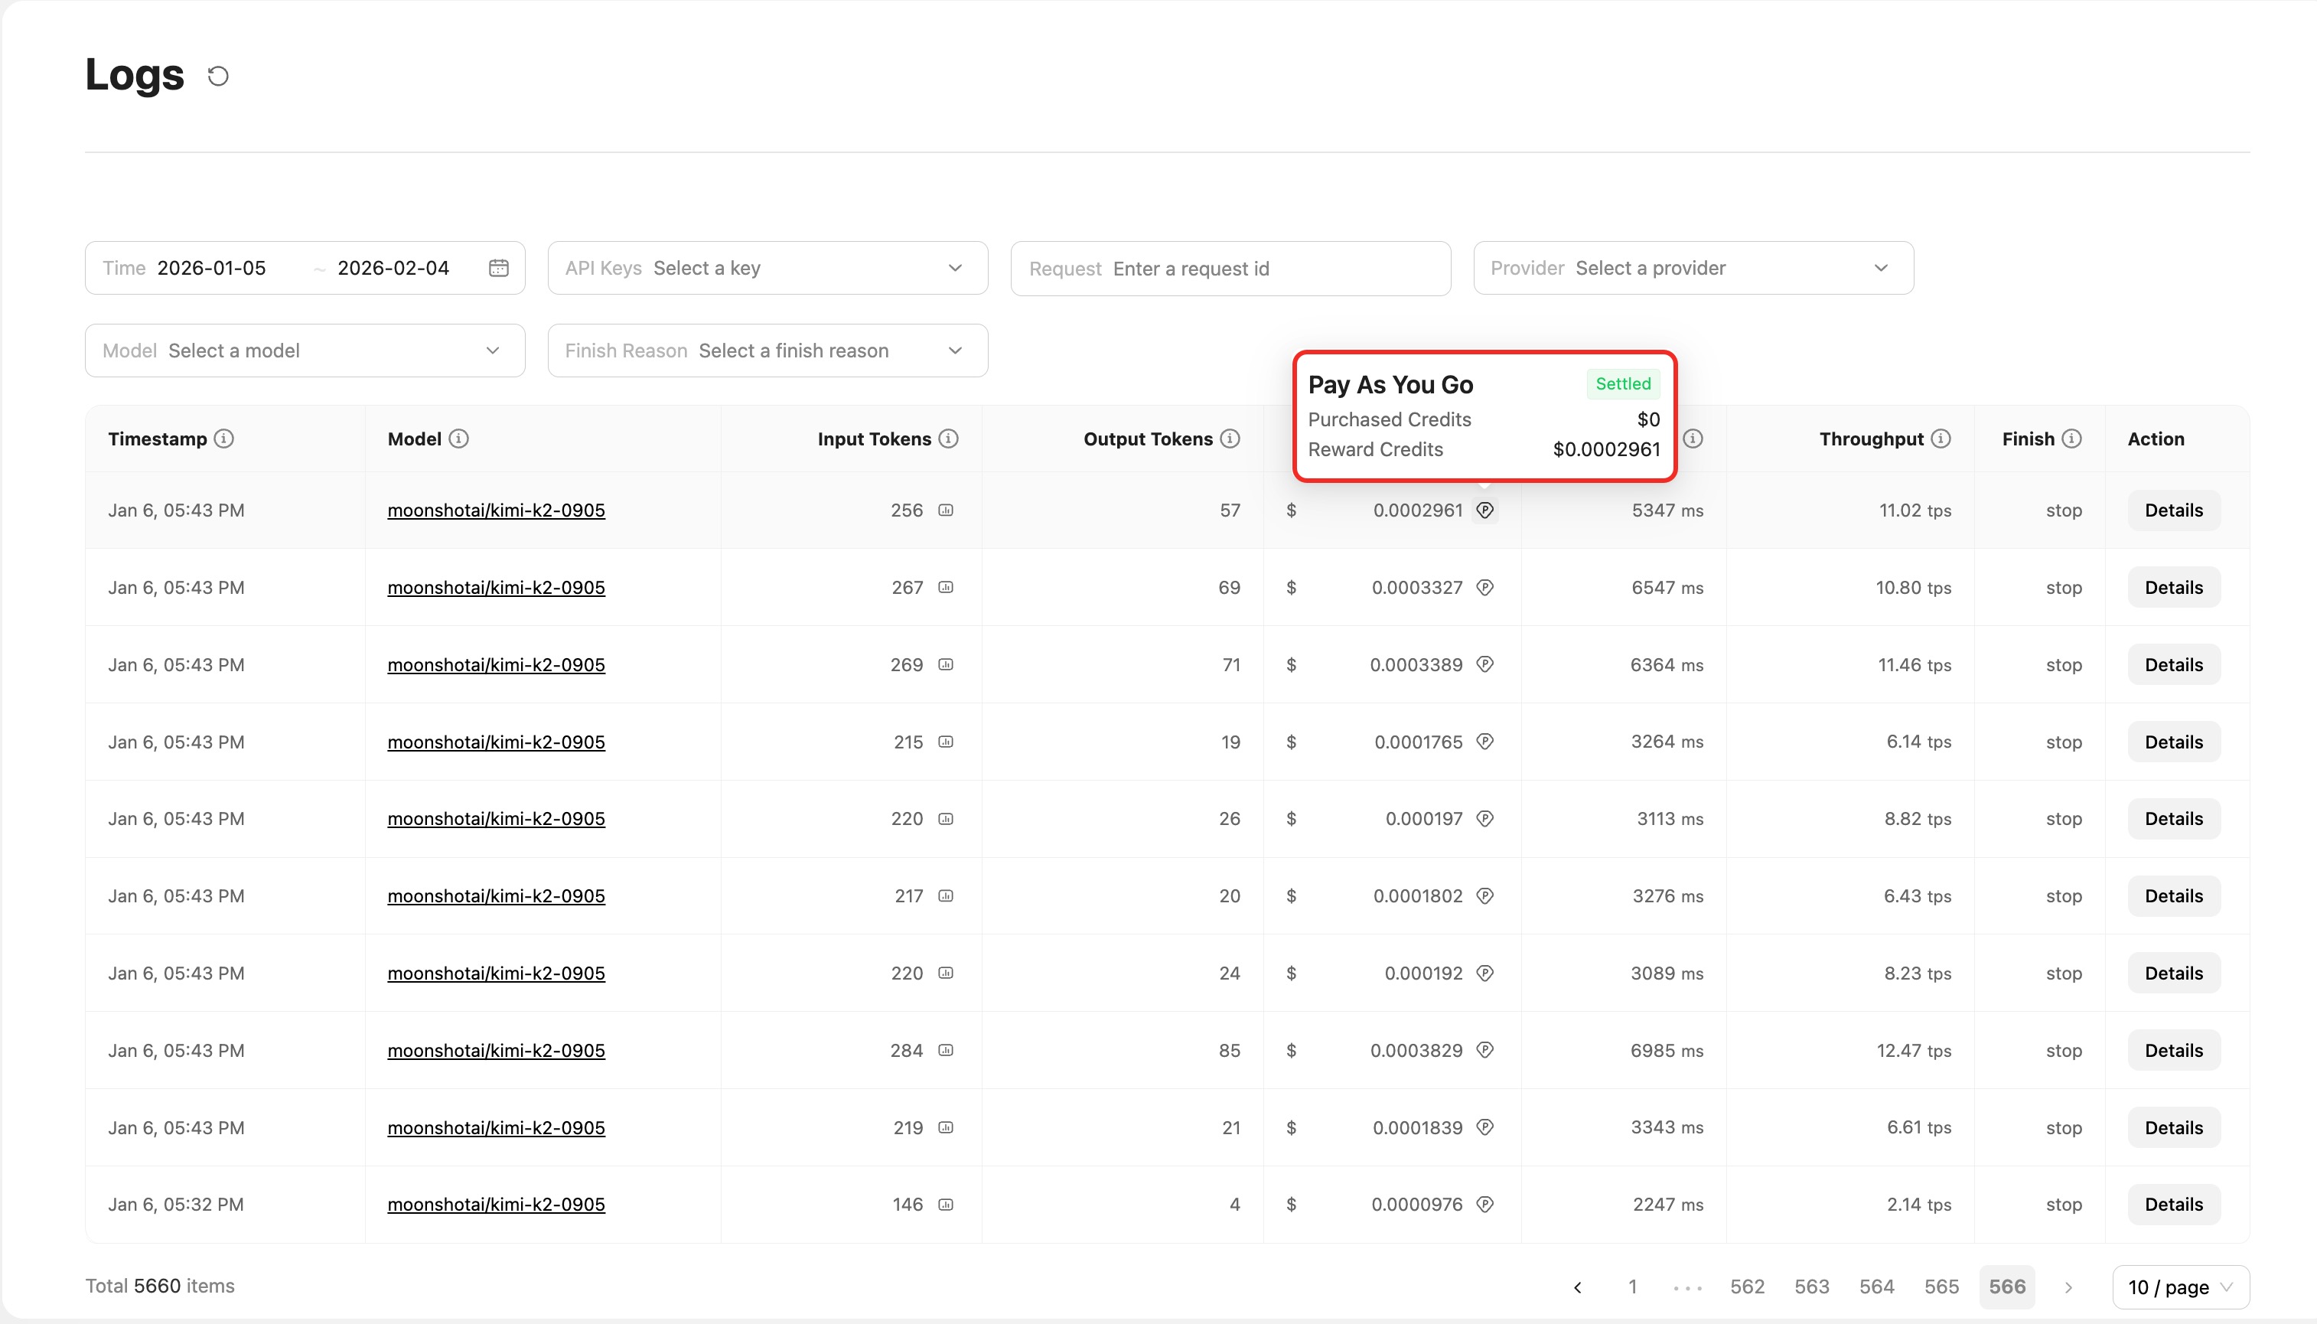Click the info icon next to Finish
Screen dimensions: 2317x1324
click(x=2071, y=439)
